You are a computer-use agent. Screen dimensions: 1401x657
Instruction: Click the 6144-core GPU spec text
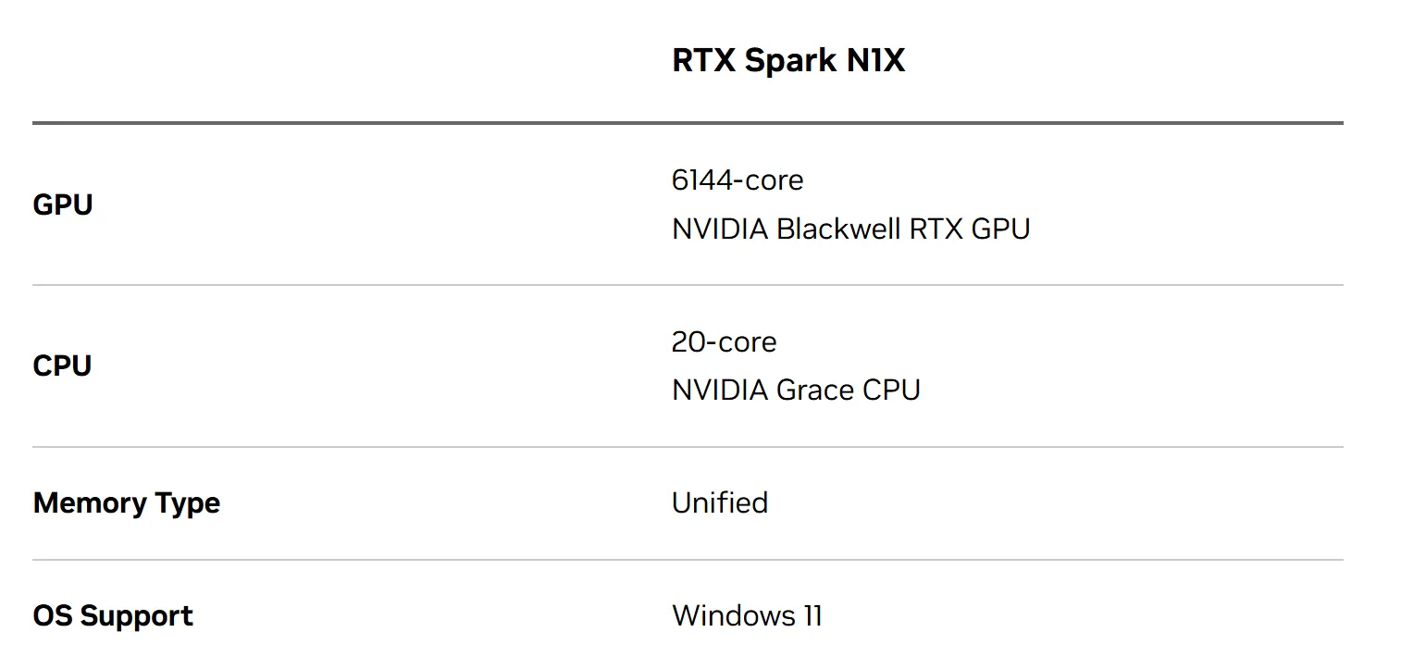click(x=738, y=180)
